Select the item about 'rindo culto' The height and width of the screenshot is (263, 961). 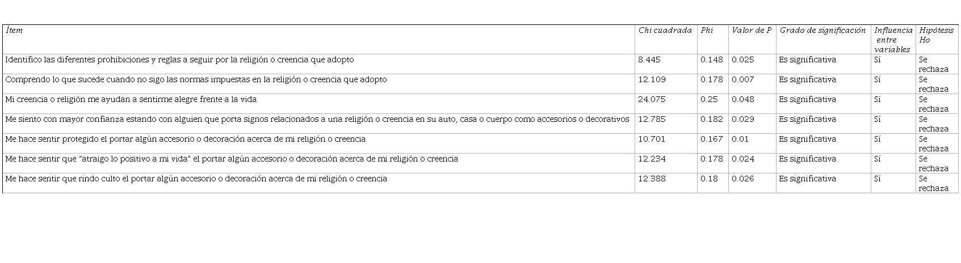pos(196,179)
